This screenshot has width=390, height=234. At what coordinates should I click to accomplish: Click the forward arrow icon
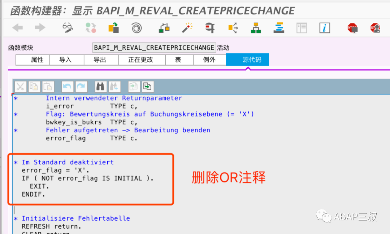(40, 27)
